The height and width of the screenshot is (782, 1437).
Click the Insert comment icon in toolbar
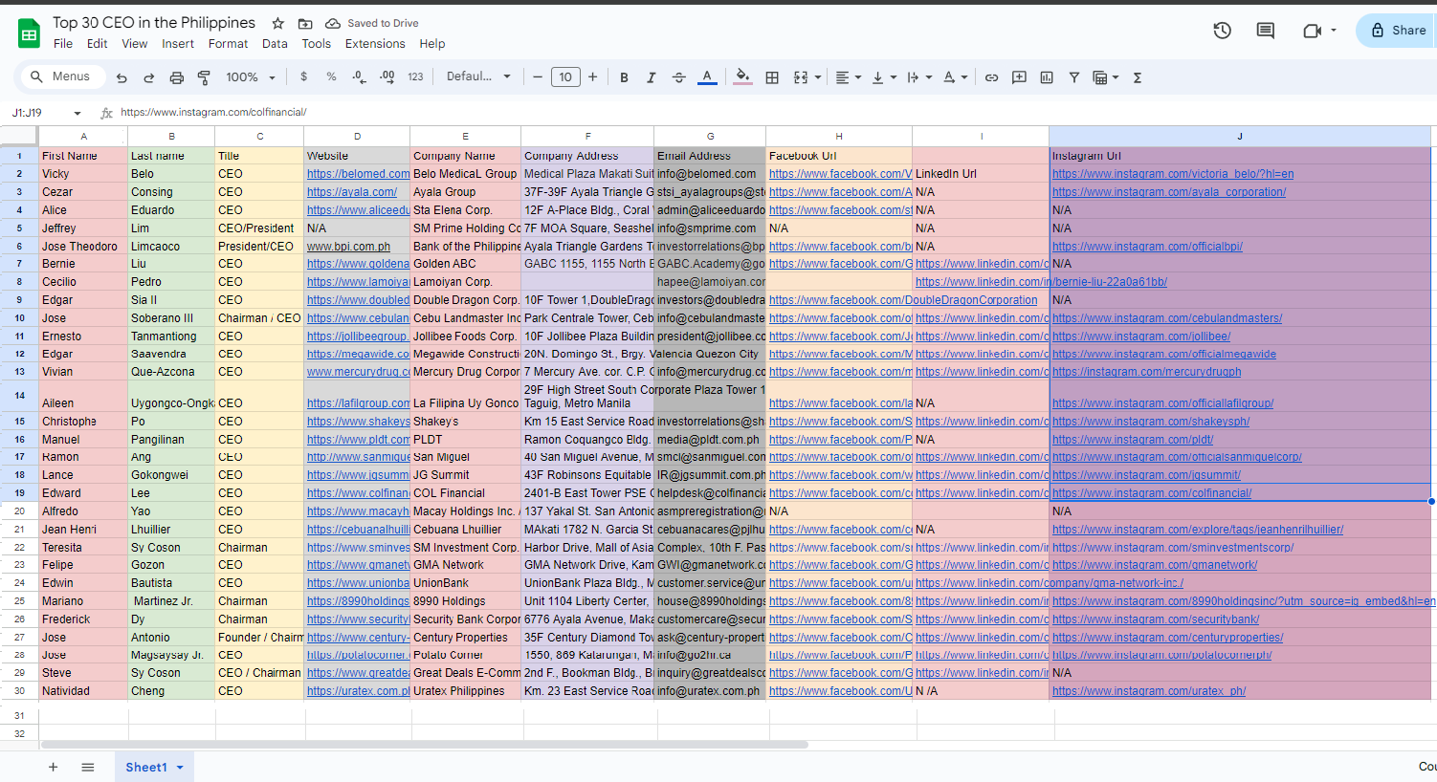click(1019, 77)
